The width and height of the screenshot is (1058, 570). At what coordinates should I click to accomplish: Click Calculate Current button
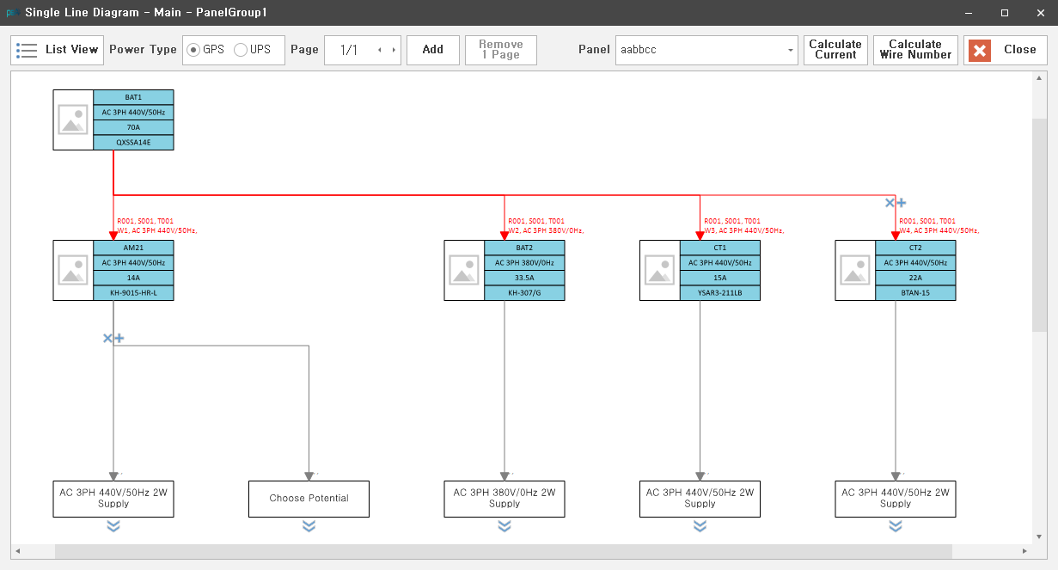pos(835,50)
